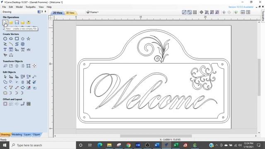Click the horizontal window tiling icon
Screen dimensions: 265x149
coord(243,12)
